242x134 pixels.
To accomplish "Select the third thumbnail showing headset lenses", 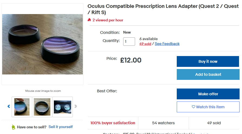I will (63, 107).
